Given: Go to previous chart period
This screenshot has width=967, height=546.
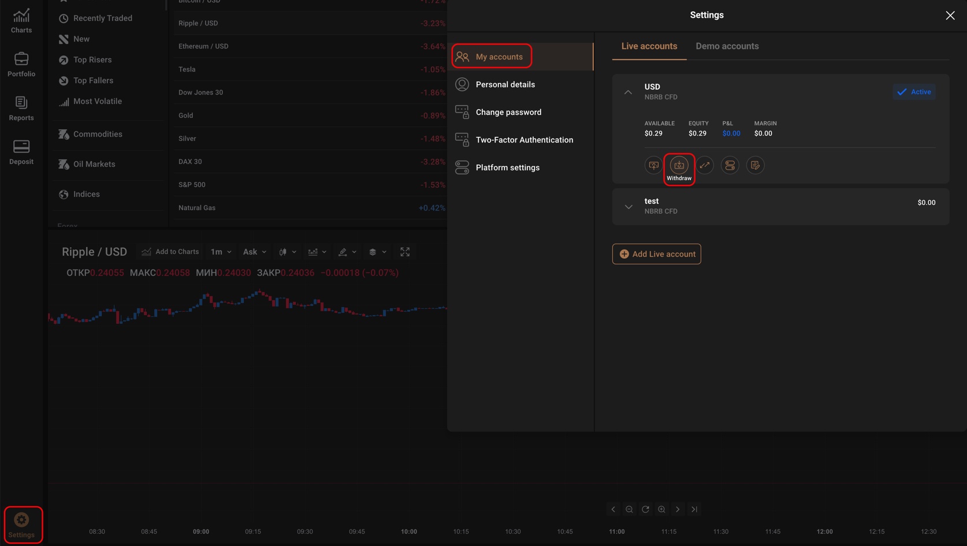Looking at the screenshot, I should [613, 509].
